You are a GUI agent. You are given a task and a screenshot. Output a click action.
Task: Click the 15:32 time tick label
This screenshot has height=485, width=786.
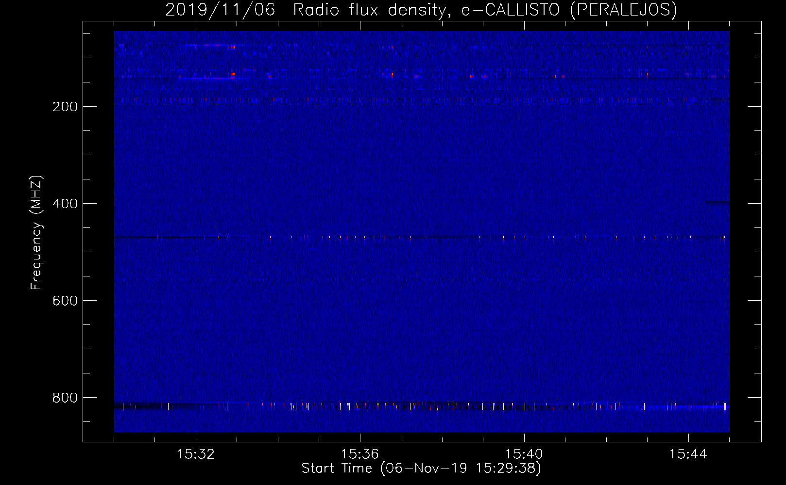pyautogui.click(x=196, y=454)
